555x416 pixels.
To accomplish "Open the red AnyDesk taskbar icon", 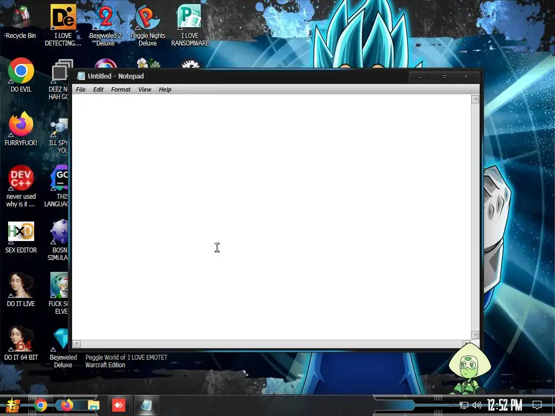I will pyautogui.click(x=119, y=405).
